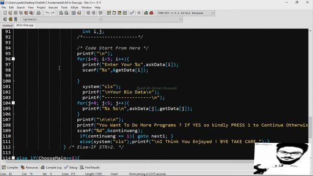Click the red Delete Profiling Information icon
Viewport: 313px width, 176px height.
[x=152, y=13]
